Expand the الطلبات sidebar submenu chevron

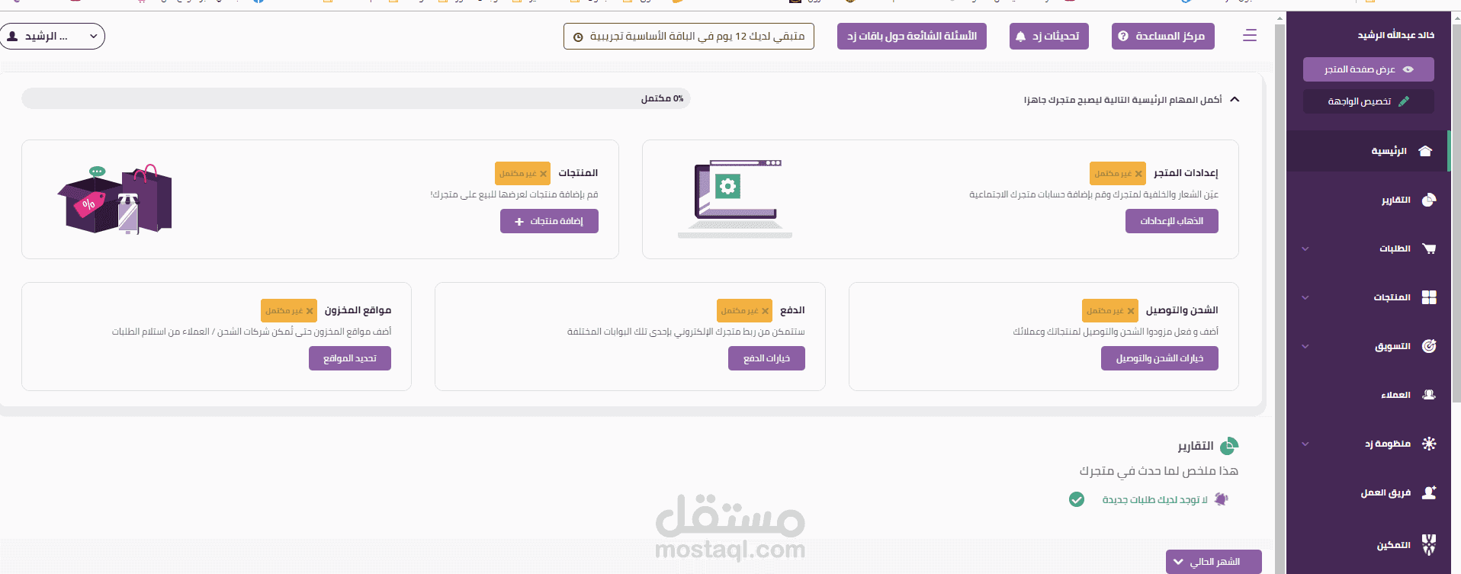pyautogui.click(x=1305, y=249)
